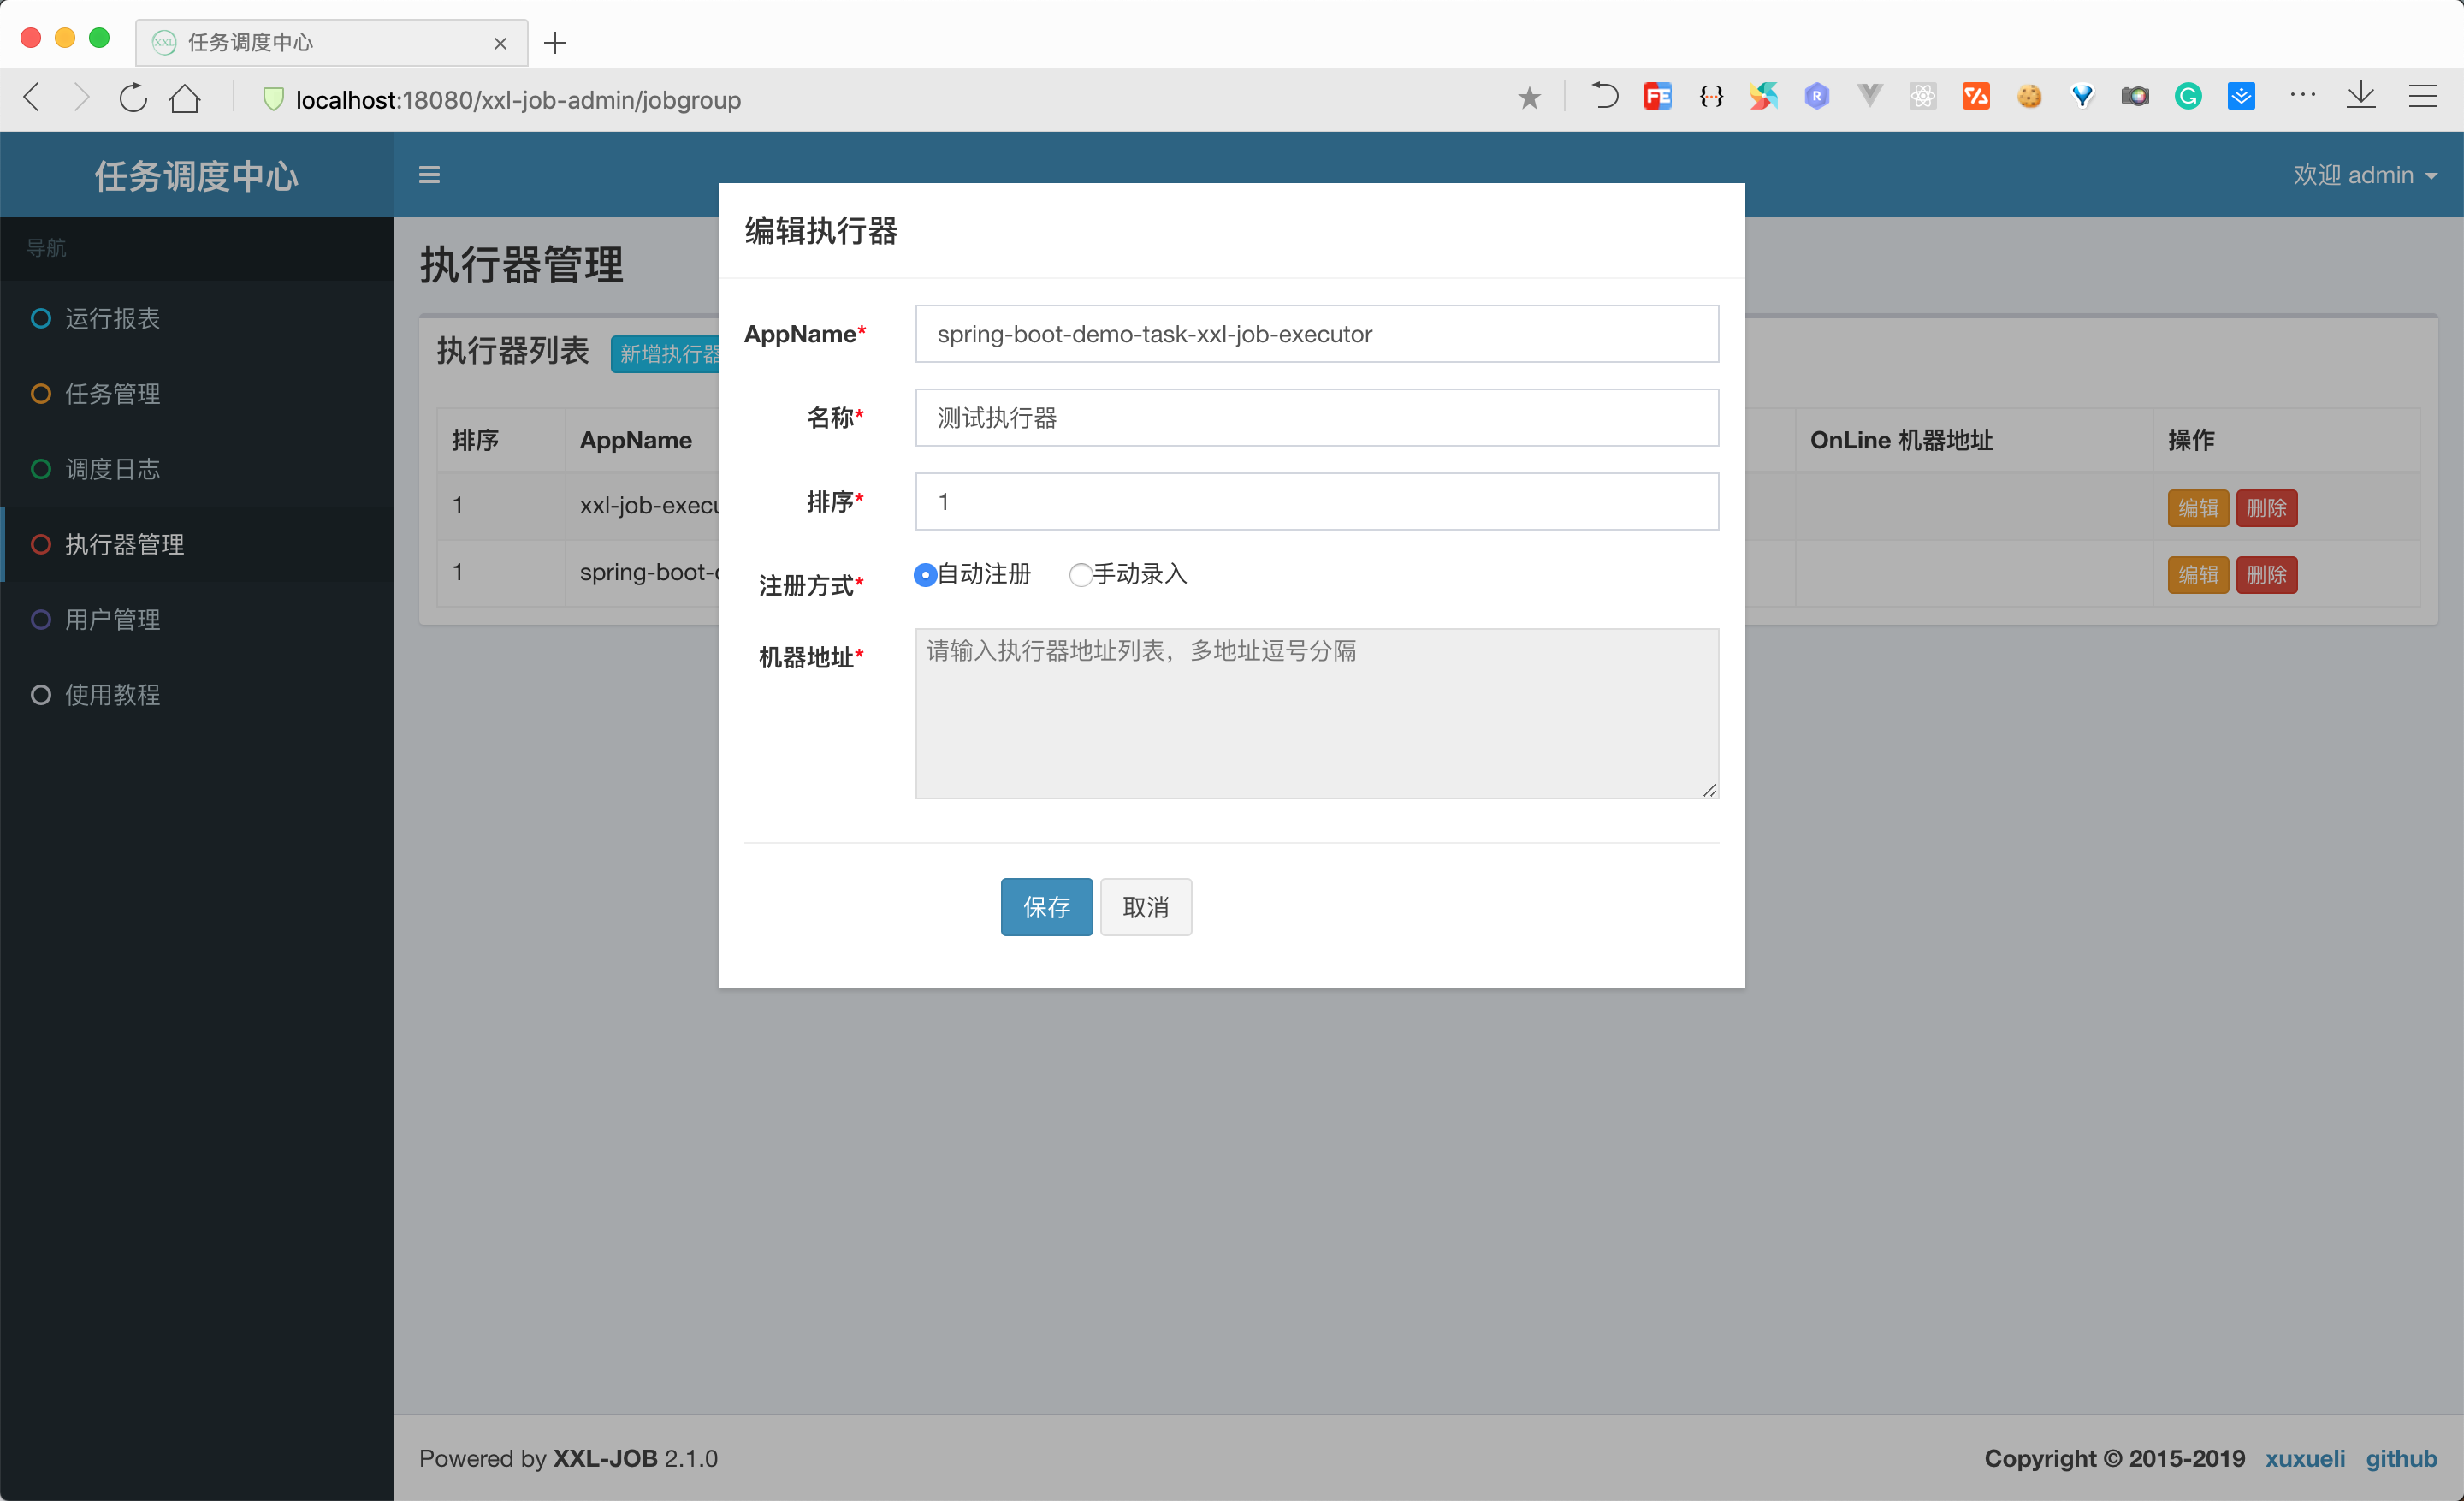The height and width of the screenshot is (1501, 2464).
Task: Click the browser back arrow
Action: pos(32,98)
